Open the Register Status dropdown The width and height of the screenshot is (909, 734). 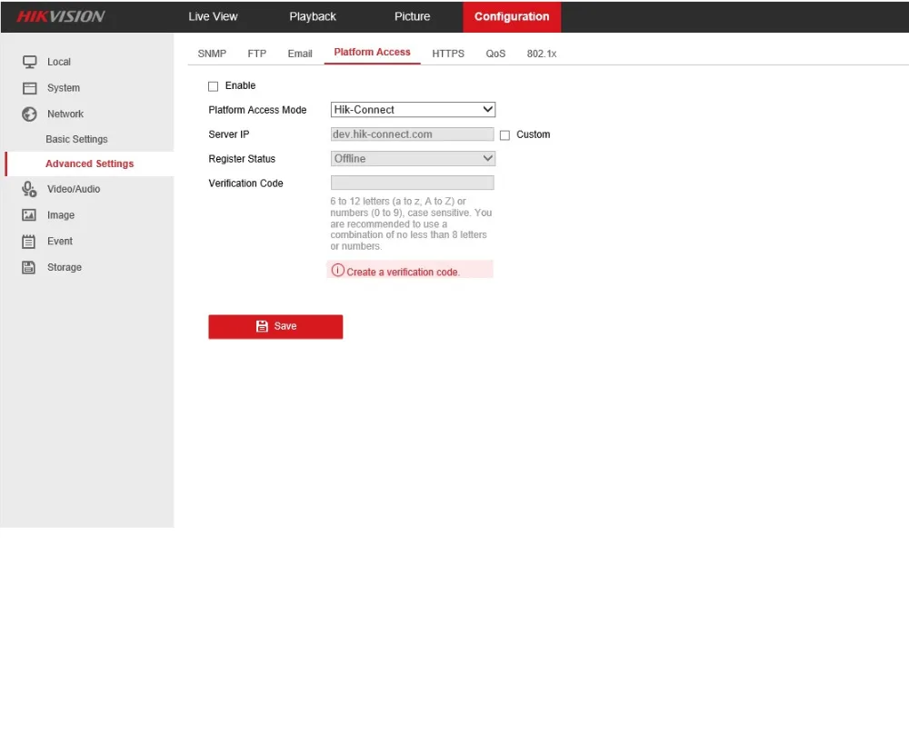(x=413, y=159)
